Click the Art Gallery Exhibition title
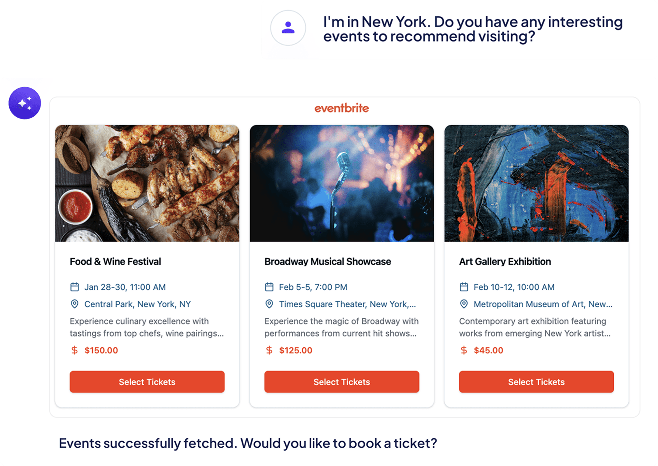This screenshot has height=466, width=658. click(505, 262)
